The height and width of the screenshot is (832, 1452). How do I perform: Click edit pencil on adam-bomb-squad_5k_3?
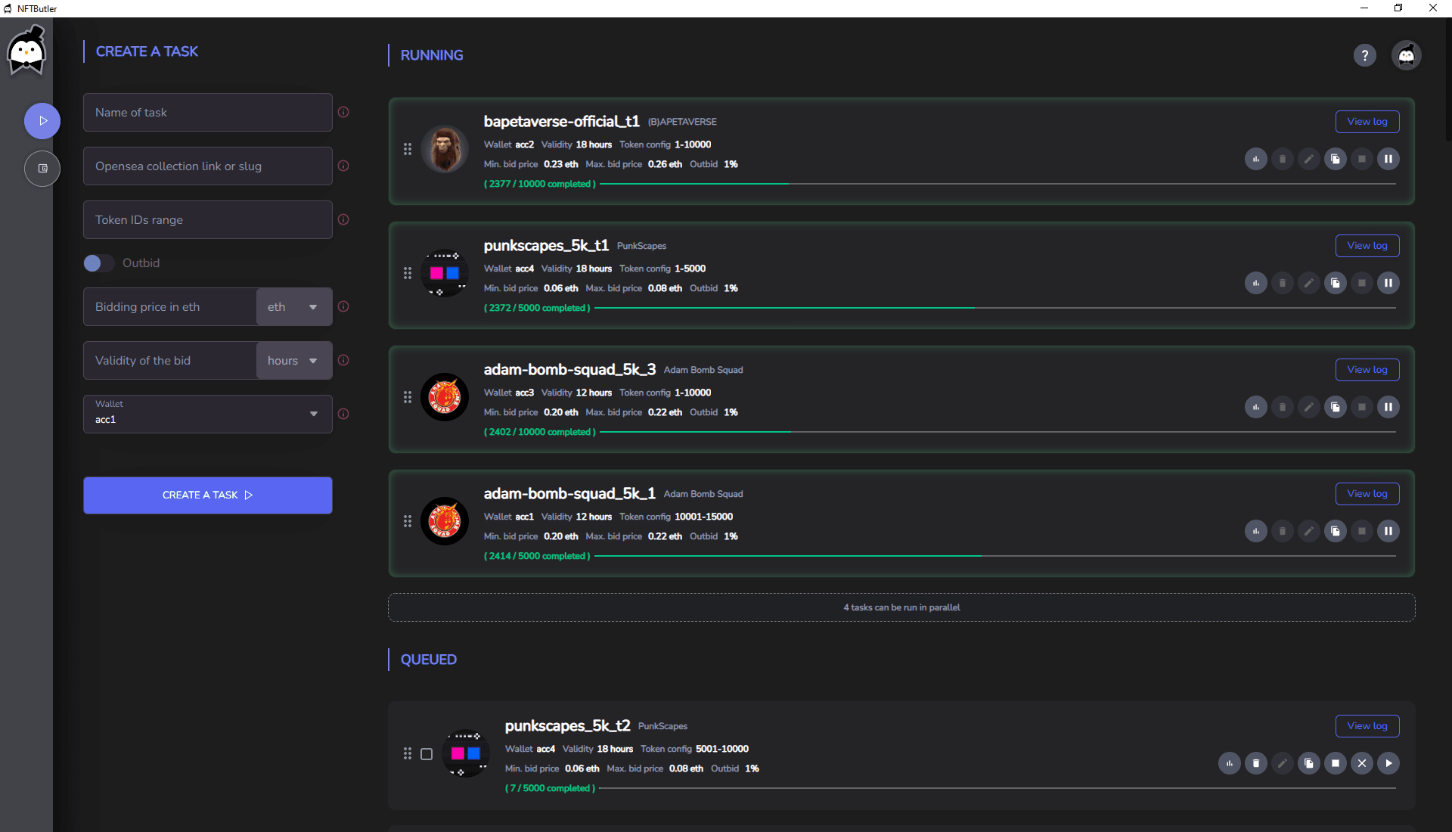pyautogui.click(x=1309, y=407)
